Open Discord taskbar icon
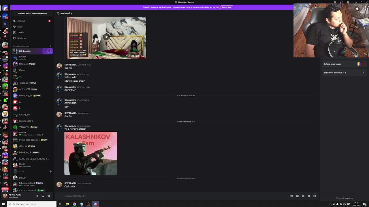This screenshot has width=369, height=207. pyautogui.click(x=96, y=204)
